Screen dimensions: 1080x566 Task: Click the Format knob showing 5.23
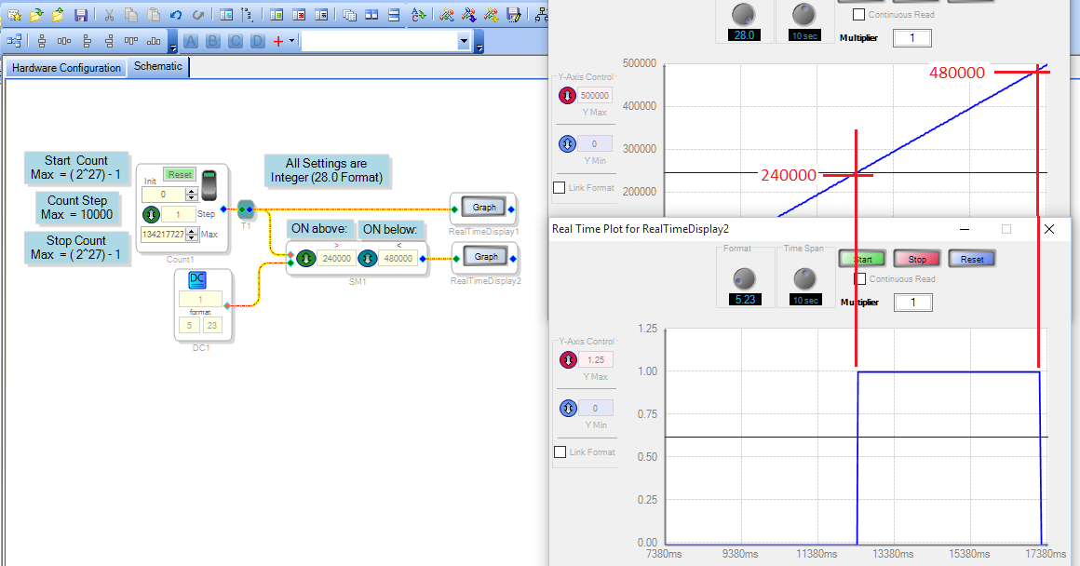745,279
